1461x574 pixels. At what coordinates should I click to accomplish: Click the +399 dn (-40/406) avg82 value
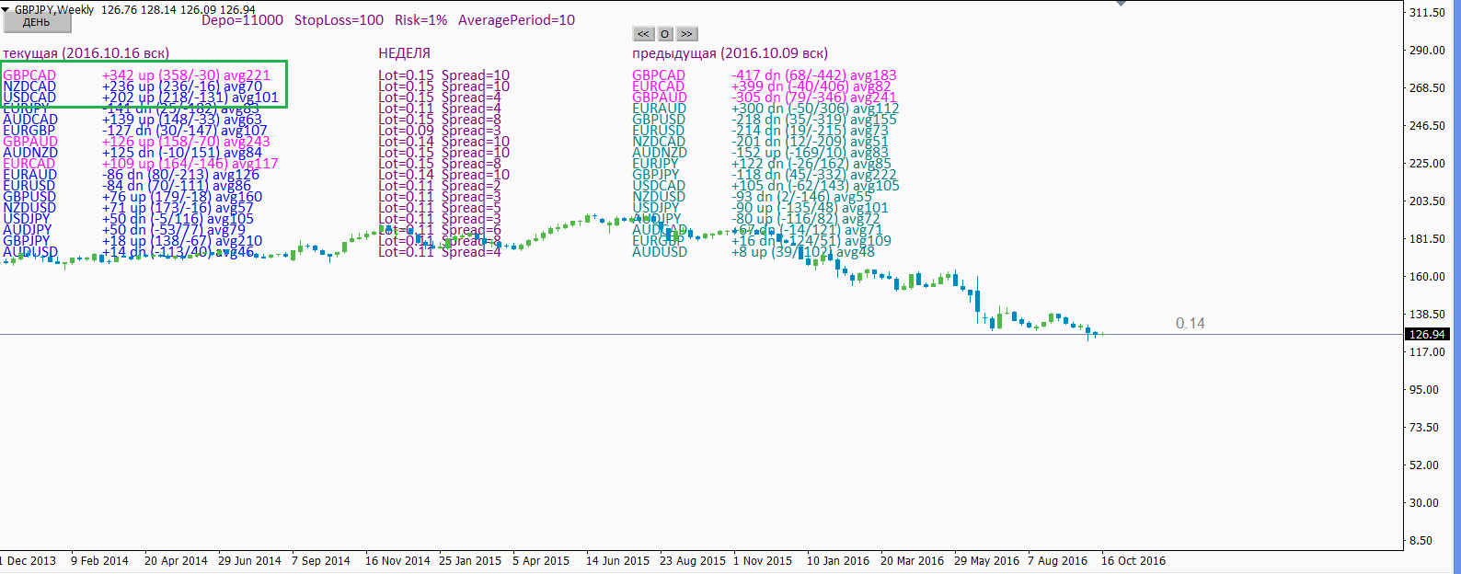[x=811, y=86]
